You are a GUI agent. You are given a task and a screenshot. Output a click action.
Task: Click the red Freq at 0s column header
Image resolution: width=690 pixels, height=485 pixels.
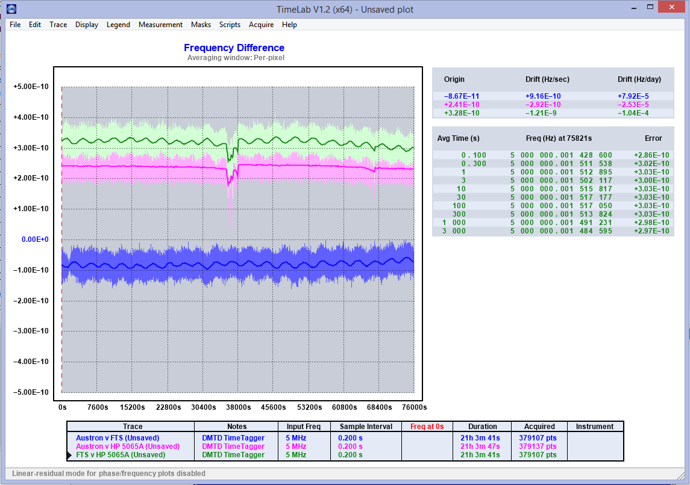[x=427, y=427]
